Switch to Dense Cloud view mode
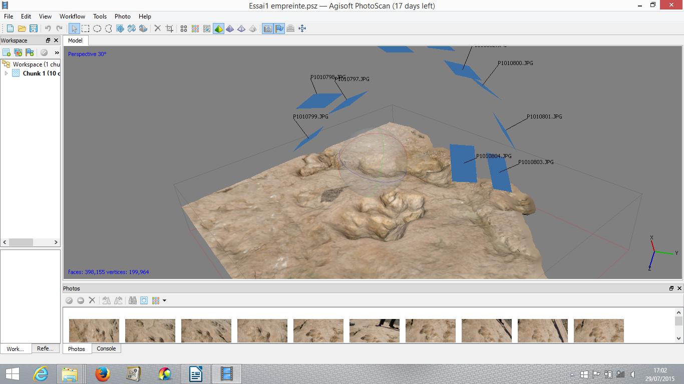This screenshot has width=684, height=384. [195, 28]
